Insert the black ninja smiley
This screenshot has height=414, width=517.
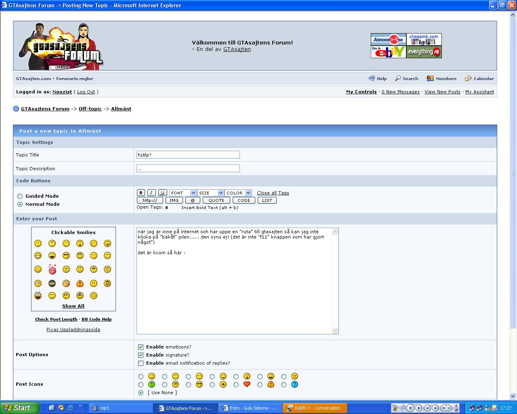52,283
